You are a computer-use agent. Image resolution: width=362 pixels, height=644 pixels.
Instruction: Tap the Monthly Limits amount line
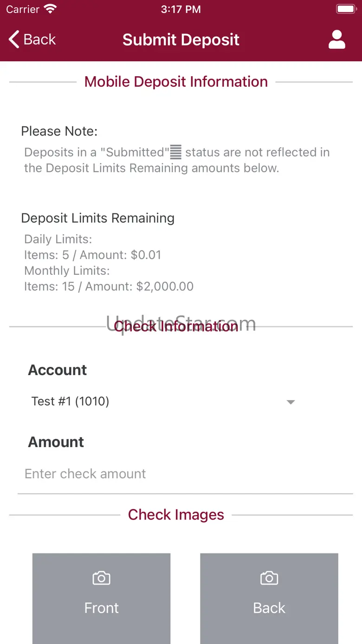tap(109, 286)
